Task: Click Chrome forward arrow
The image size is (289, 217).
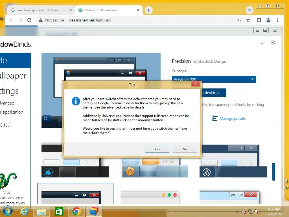Action: pyautogui.click(x=20, y=20)
